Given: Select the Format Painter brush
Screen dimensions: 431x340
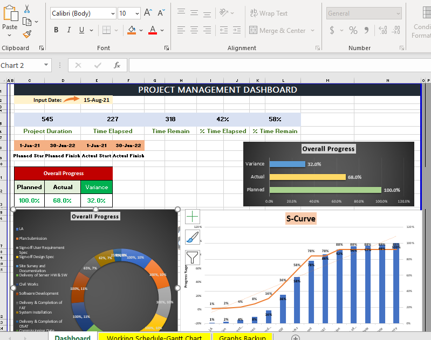Looking at the screenshot, I should coord(27,34).
